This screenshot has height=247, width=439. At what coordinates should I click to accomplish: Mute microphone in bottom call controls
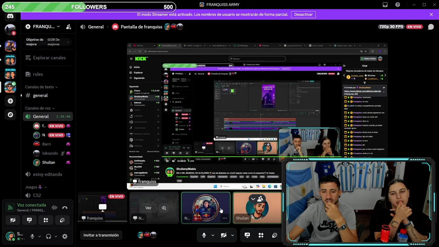point(204,235)
